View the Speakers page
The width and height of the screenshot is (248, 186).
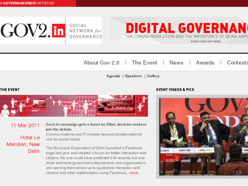[133, 76]
